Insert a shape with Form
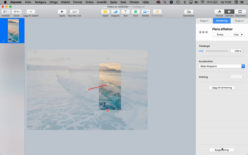This screenshot has height=155, width=248. click(136, 12)
